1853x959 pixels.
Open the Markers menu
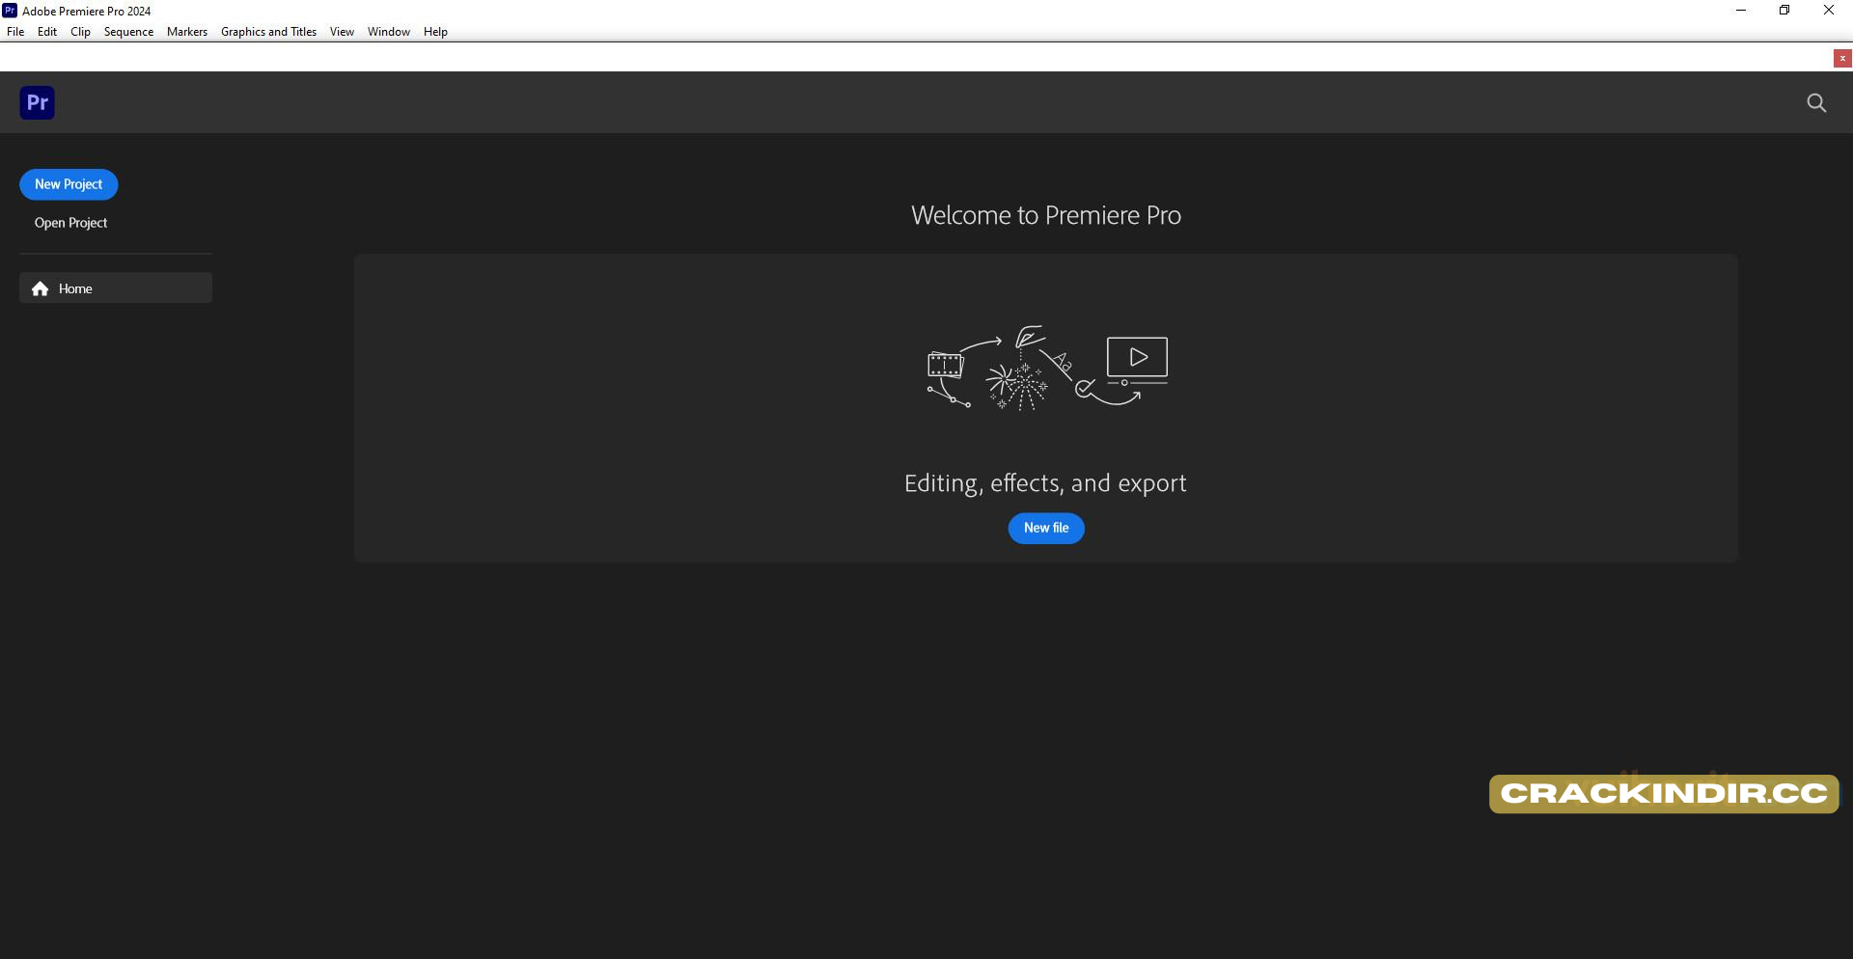pyautogui.click(x=187, y=32)
